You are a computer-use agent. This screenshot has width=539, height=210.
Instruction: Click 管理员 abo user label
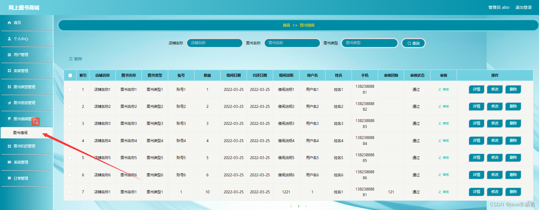(x=499, y=7)
